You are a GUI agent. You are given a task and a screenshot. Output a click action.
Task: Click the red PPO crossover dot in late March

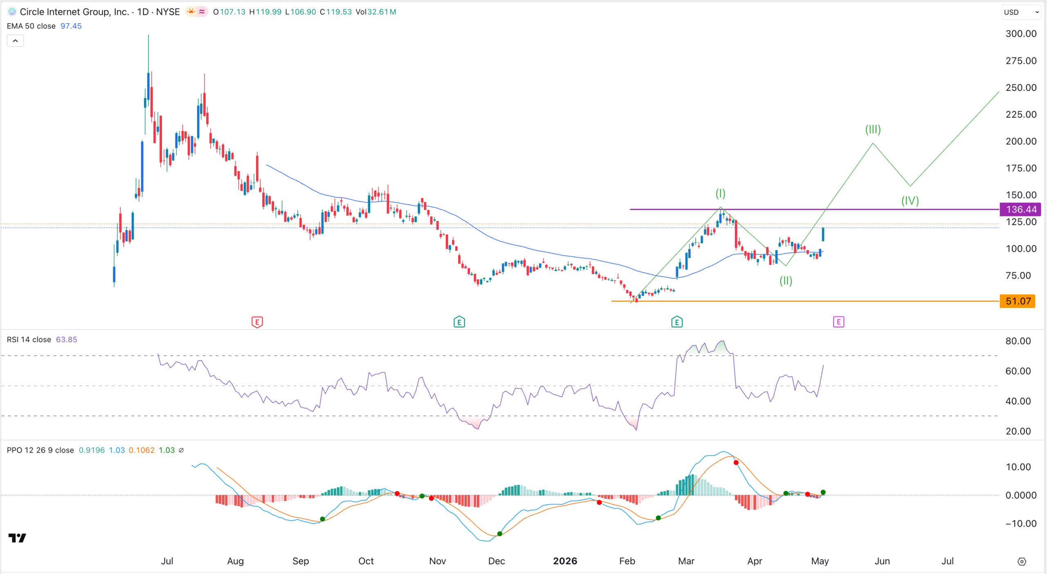[736, 463]
